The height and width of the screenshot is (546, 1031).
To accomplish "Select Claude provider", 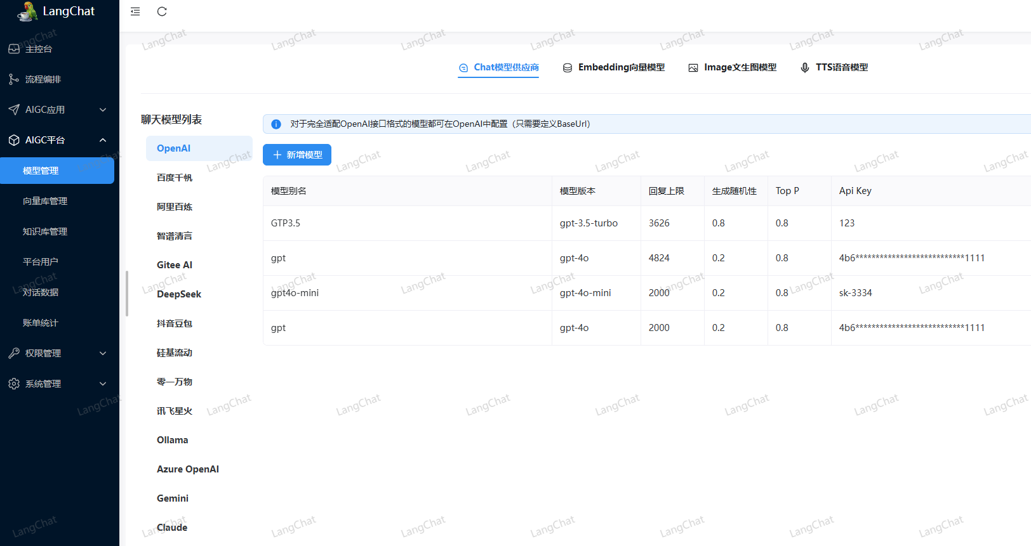I will (199, 528).
